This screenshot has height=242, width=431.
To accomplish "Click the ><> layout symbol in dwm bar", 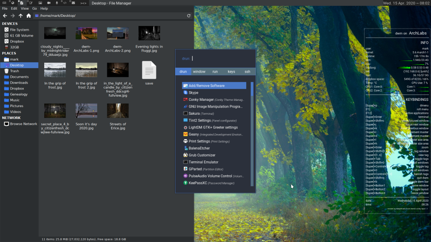I will pyautogui.click(x=83, y=3).
